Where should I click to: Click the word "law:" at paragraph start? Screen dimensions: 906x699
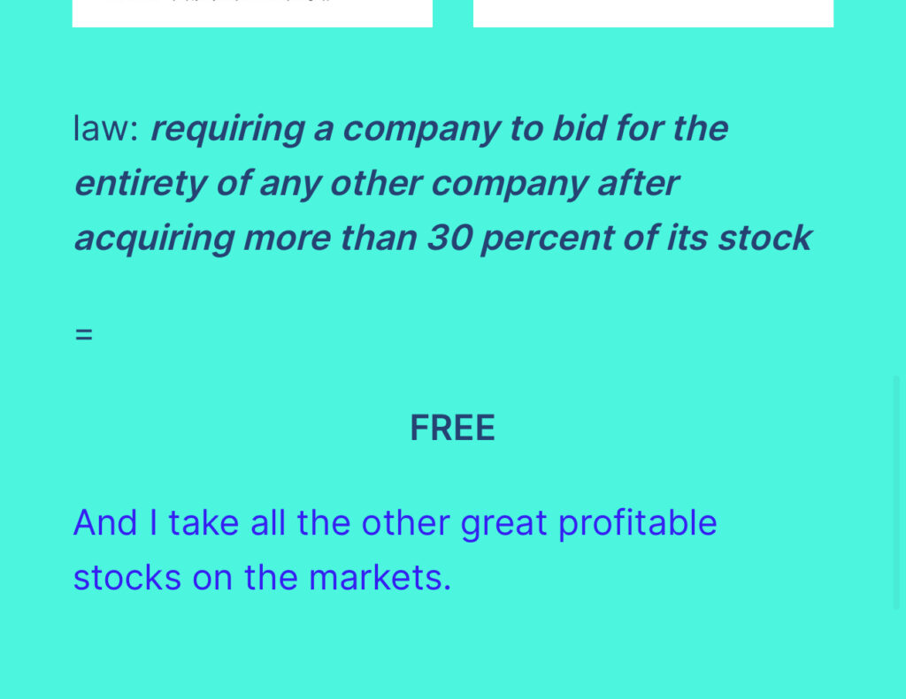(105, 129)
